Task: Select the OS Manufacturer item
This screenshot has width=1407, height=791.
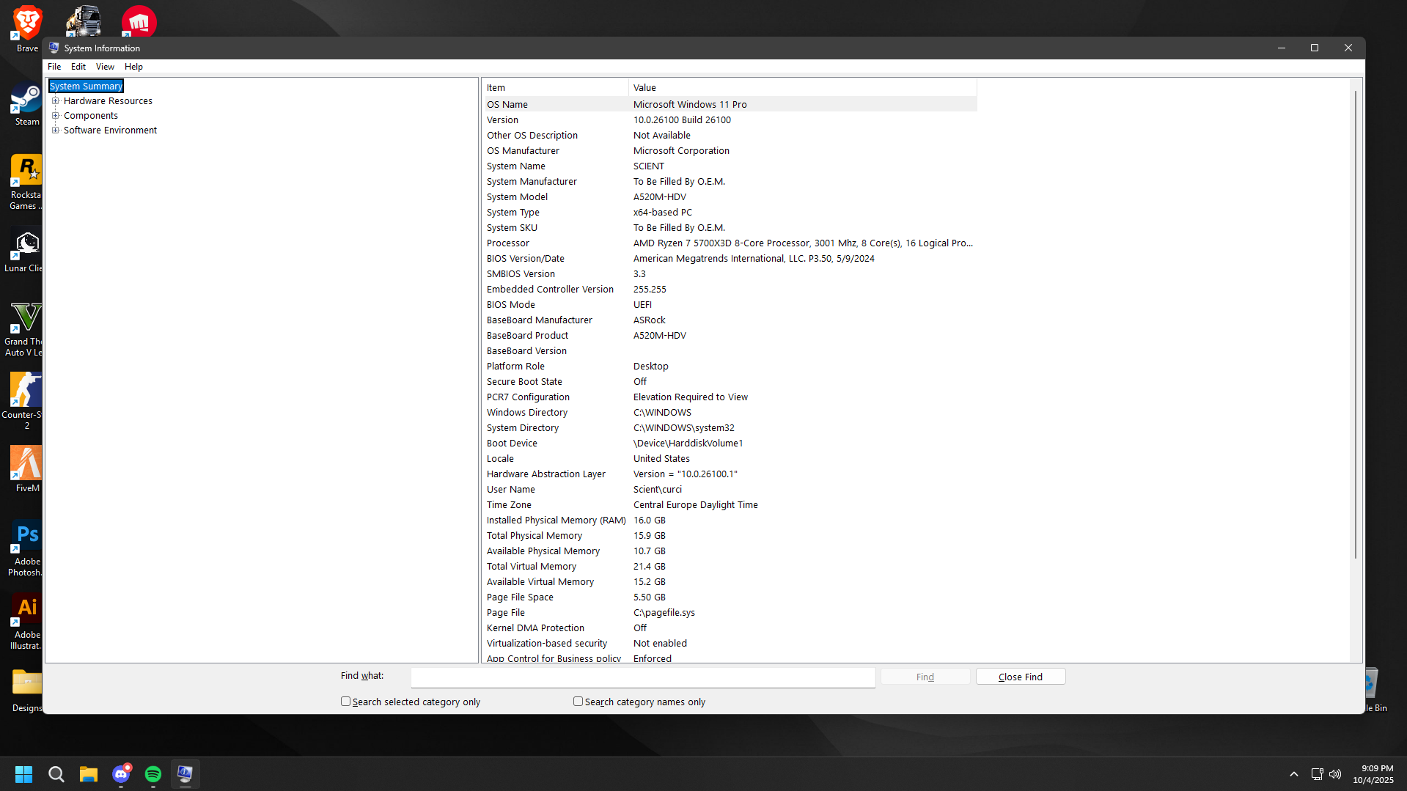Action: 523,151
